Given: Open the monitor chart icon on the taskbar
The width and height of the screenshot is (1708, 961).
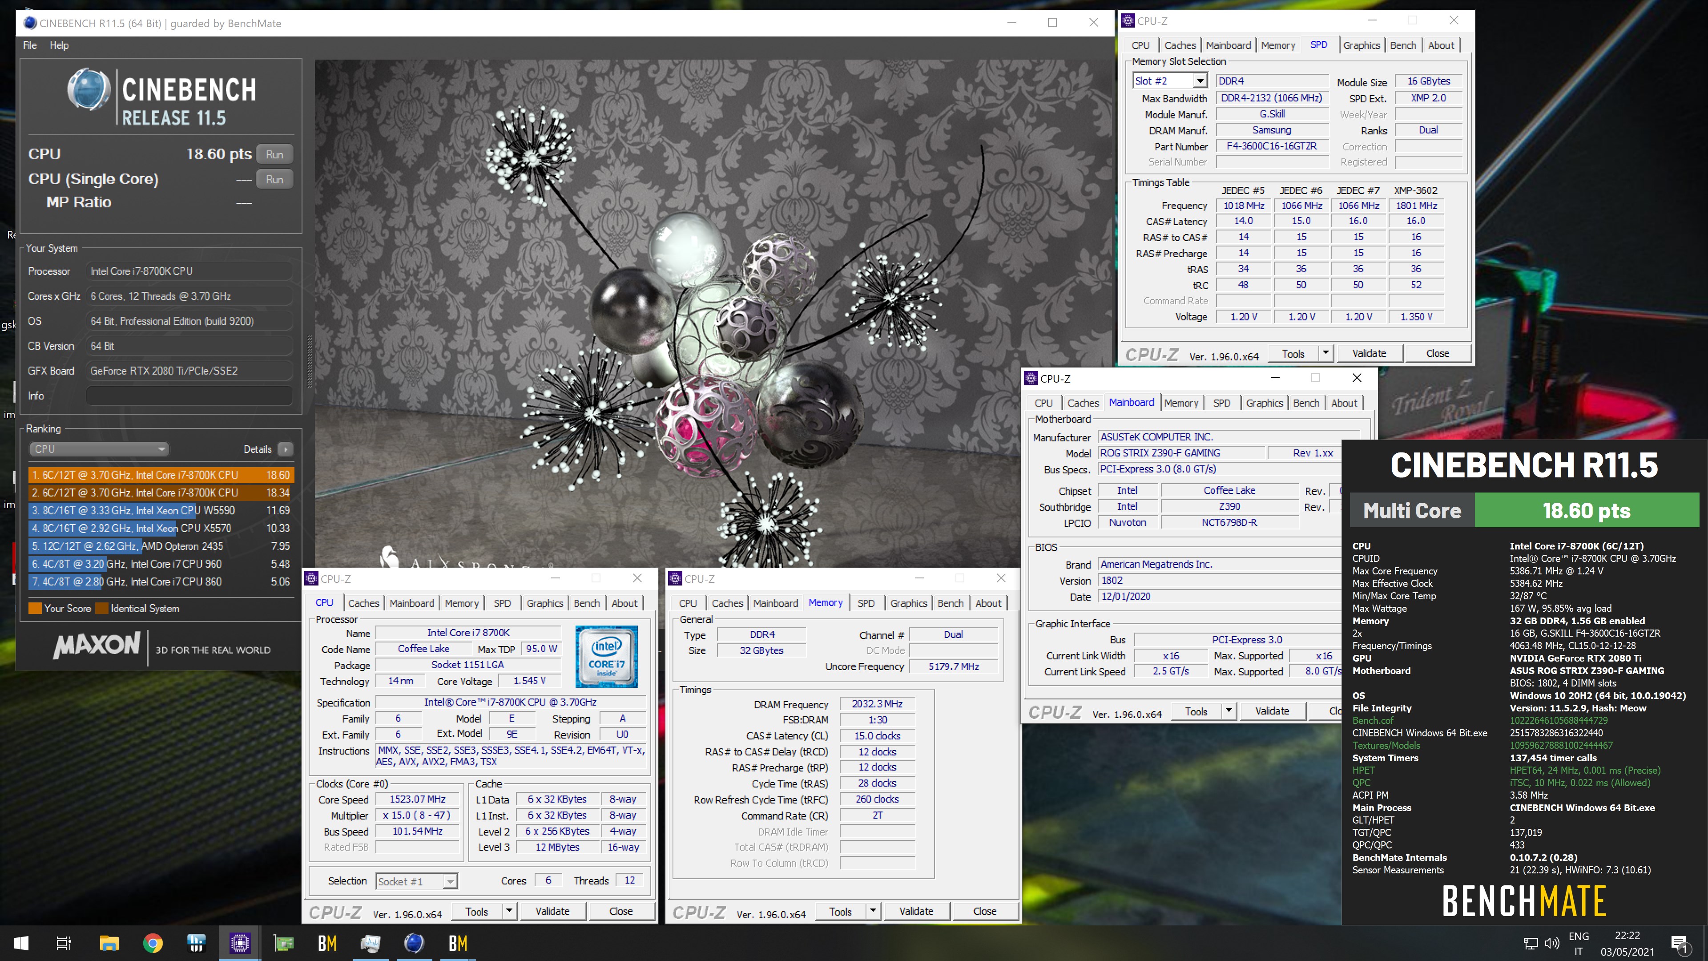Looking at the screenshot, I should 371,943.
